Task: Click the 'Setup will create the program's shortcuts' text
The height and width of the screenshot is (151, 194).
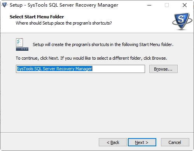Action: coord(103,44)
